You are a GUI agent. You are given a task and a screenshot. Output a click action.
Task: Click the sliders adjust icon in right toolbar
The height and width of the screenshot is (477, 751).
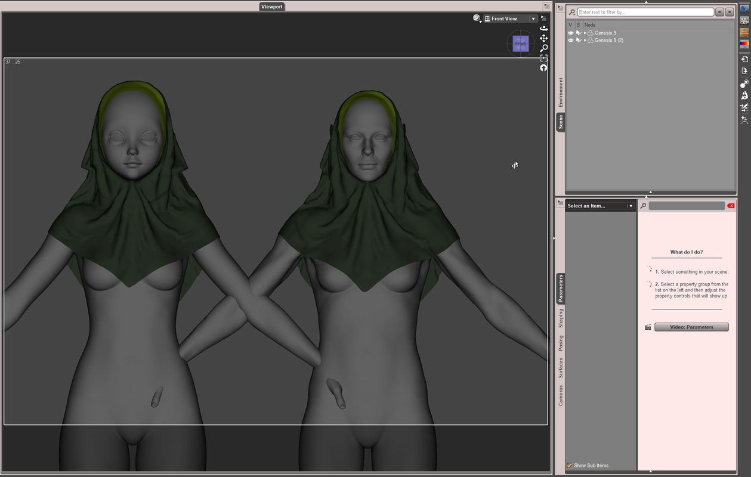[x=744, y=108]
